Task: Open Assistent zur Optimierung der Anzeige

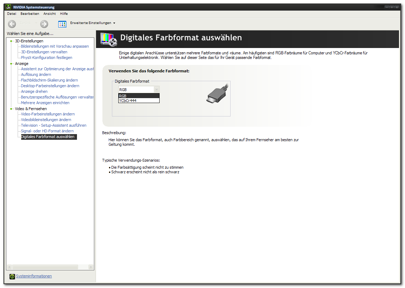Action: (x=57, y=69)
